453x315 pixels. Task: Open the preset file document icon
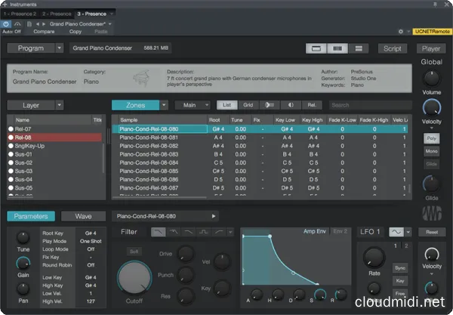[x=29, y=24]
